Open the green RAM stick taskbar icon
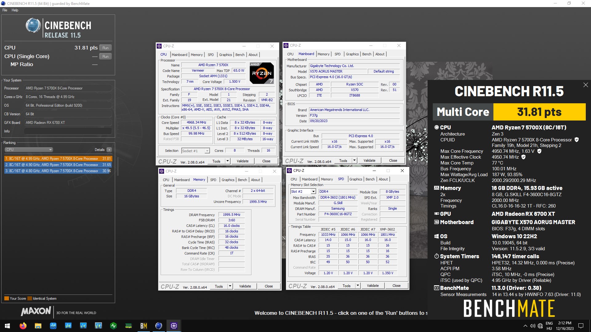 click(x=129, y=326)
